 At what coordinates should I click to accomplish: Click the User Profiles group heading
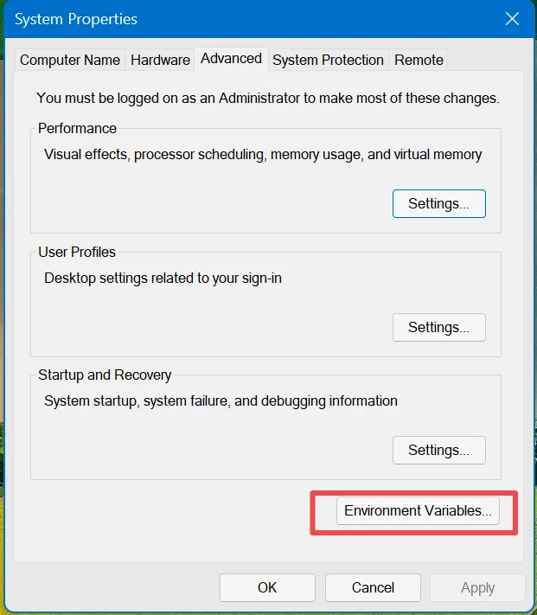[77, 253]
